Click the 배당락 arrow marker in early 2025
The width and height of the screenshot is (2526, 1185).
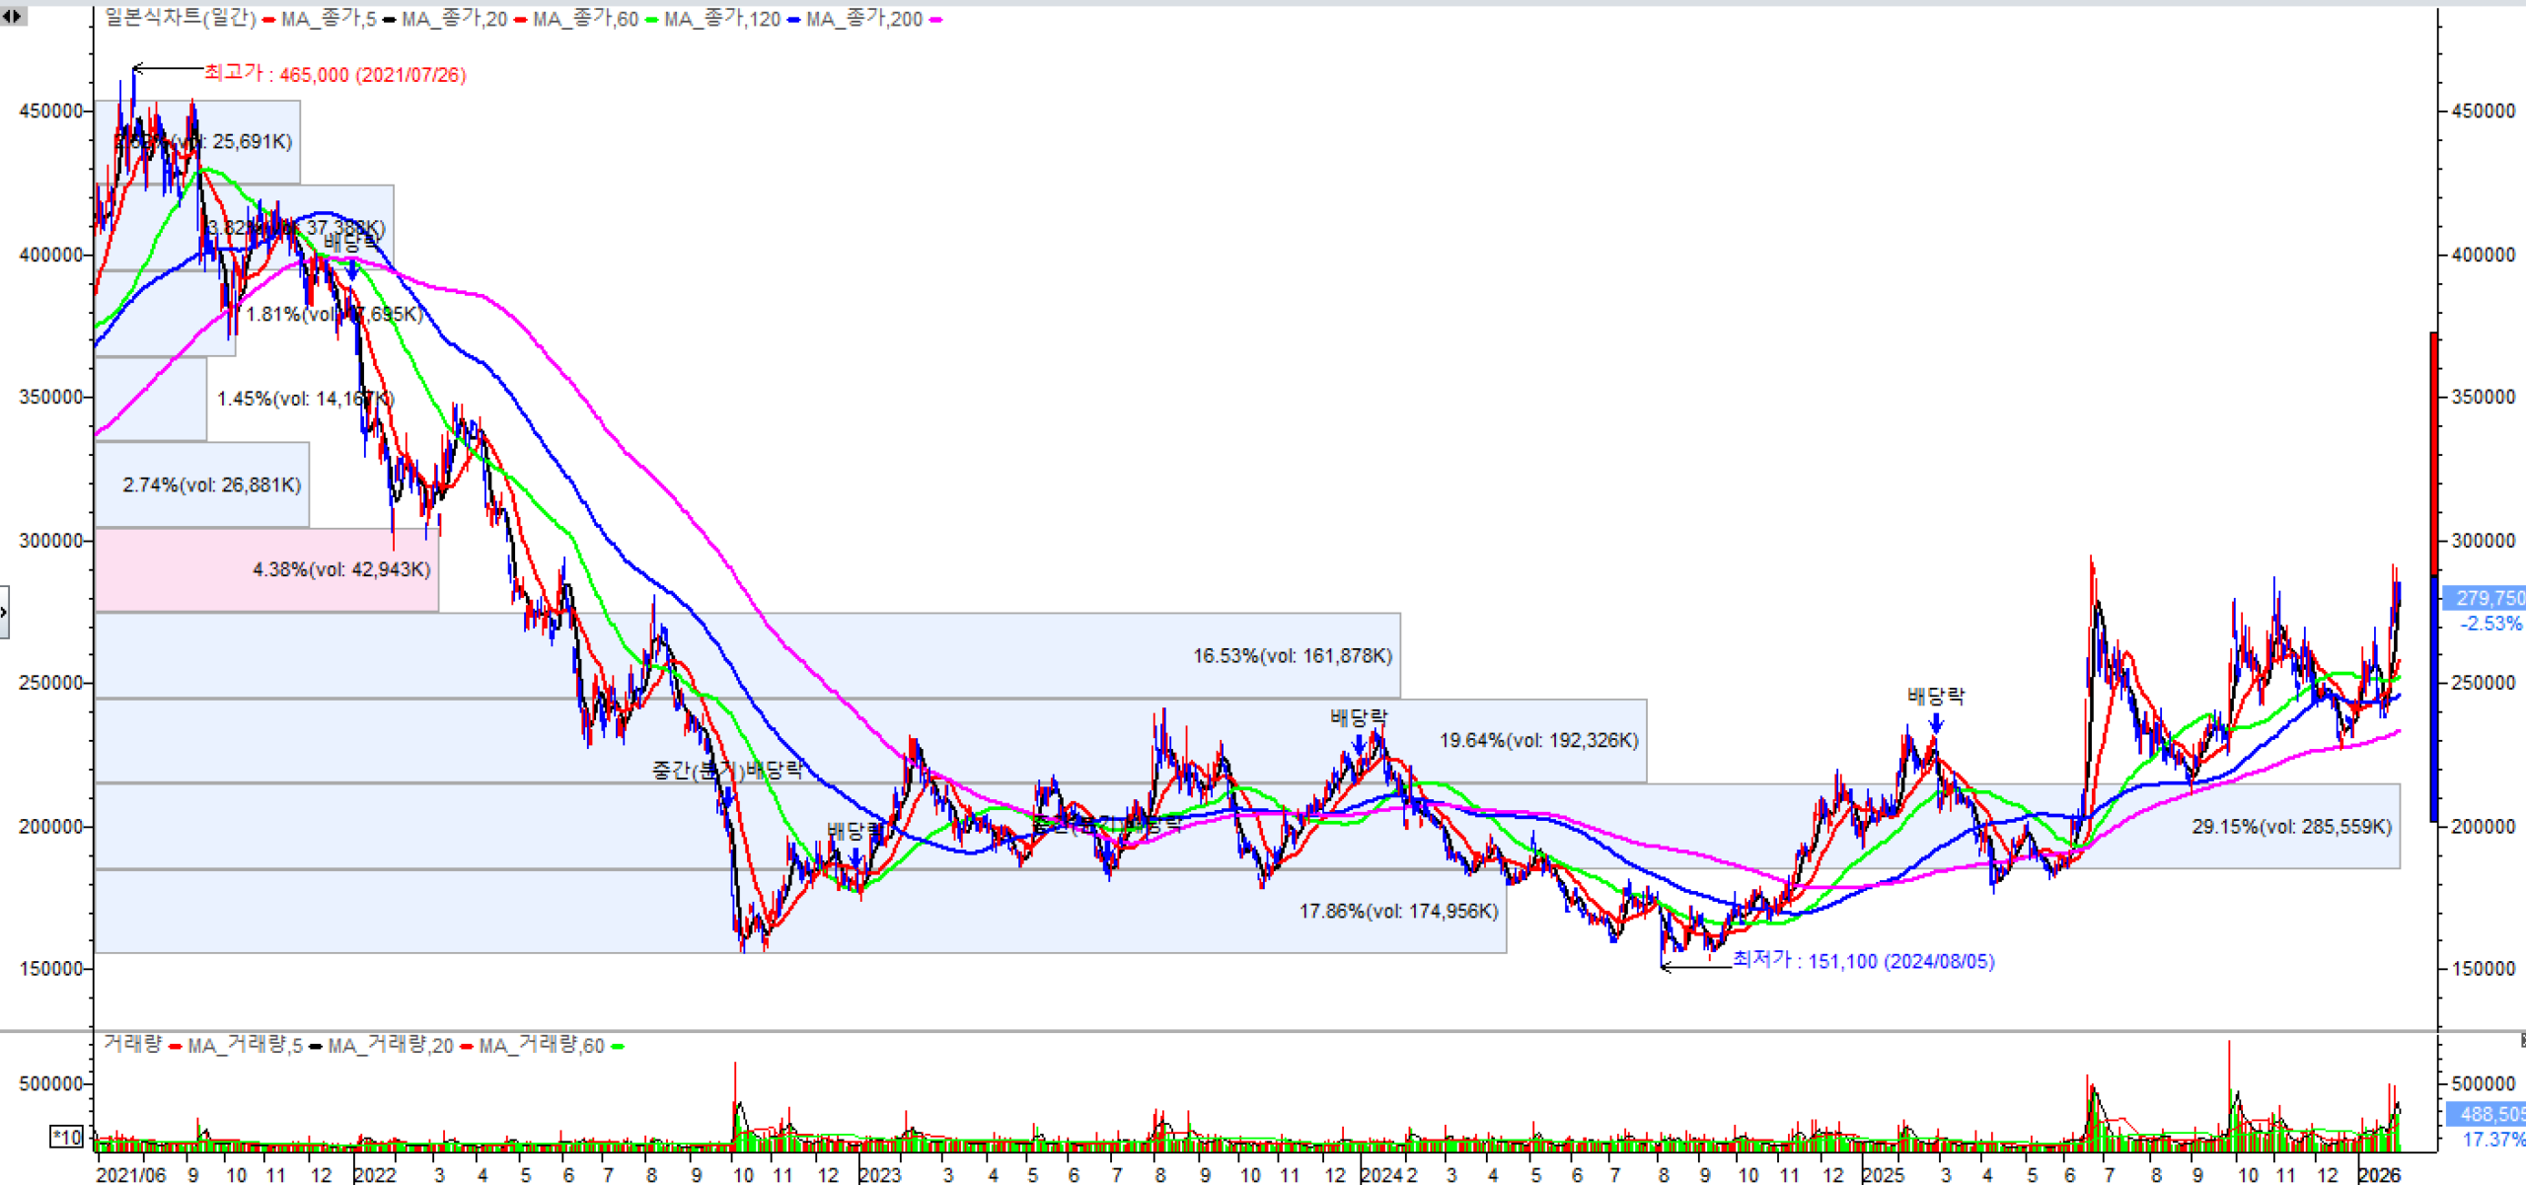click(x=1936, y=723)
